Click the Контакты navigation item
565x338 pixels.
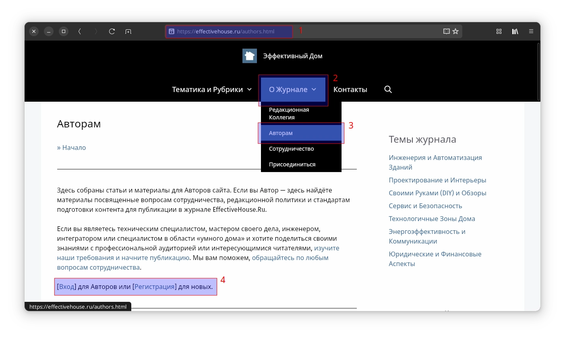350,89
